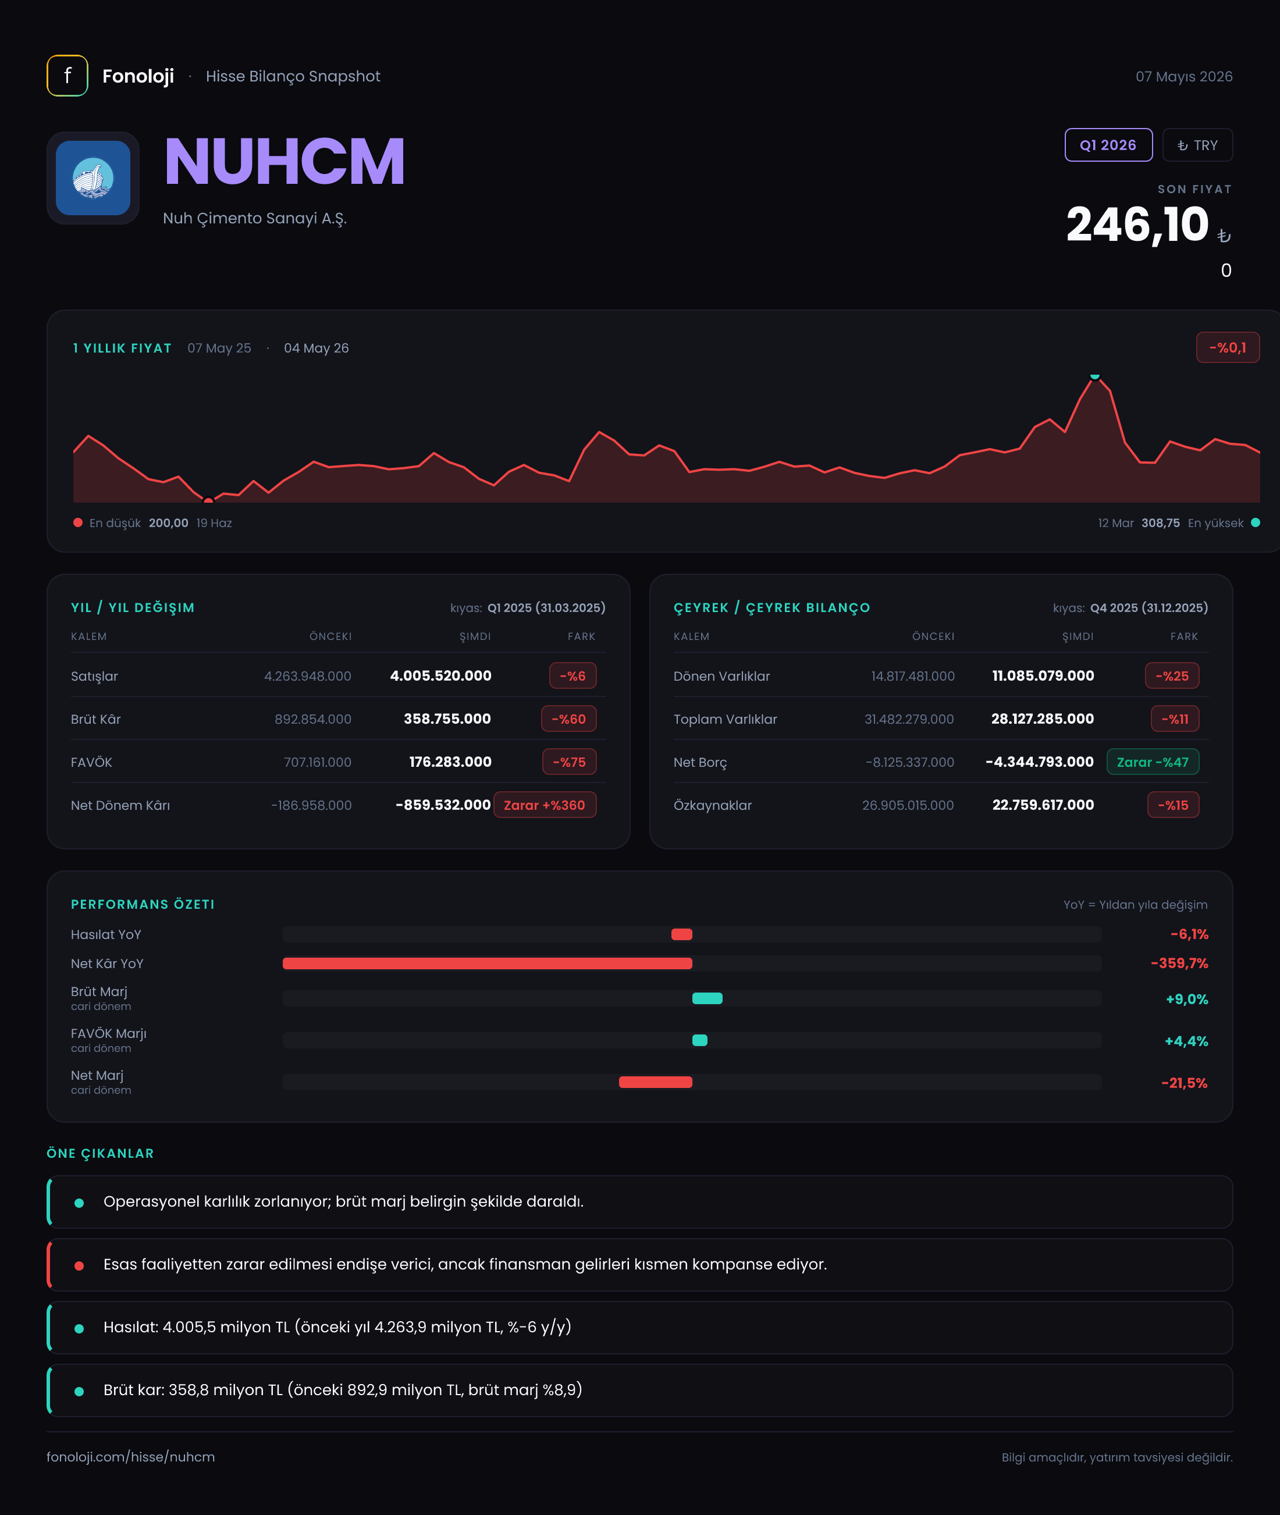Image resolution: width=1280 pixels, height=1515 pixels.
Task: Select the Q1 2026 period badge
Action: pos(1108,145)
